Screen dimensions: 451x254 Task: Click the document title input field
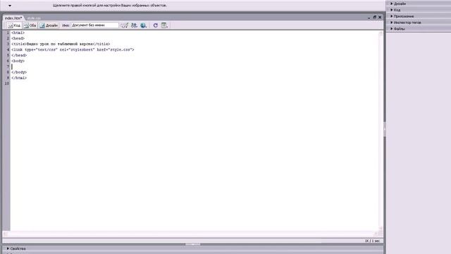point(94,25)
